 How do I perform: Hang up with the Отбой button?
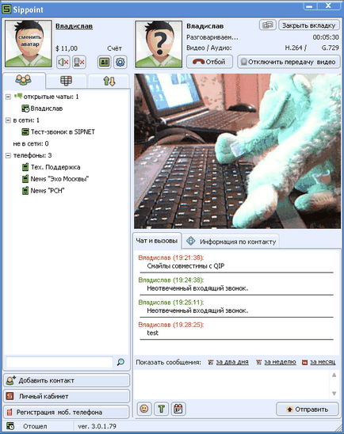click(x=209, y=62)
